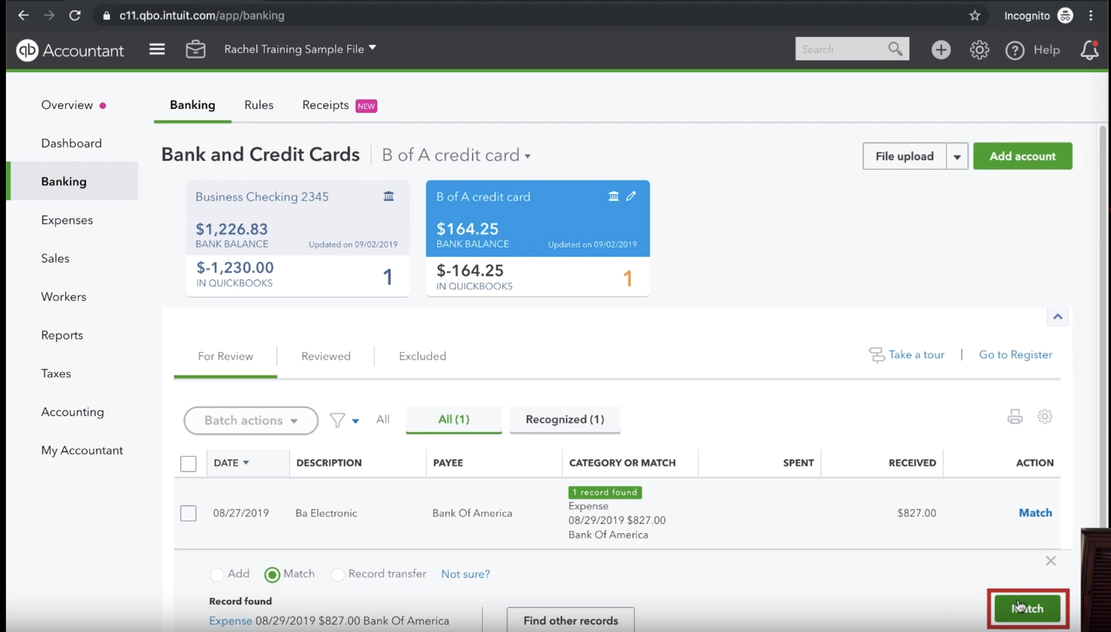This screenshot has width=1111, height=632.
Task: Click the Help question mark icon
Action: tap(1015, 51)
